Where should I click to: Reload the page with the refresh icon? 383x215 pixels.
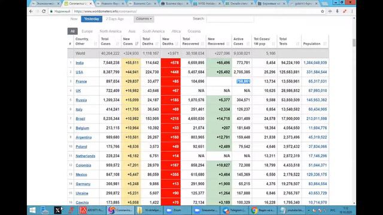tap(44, 11)
